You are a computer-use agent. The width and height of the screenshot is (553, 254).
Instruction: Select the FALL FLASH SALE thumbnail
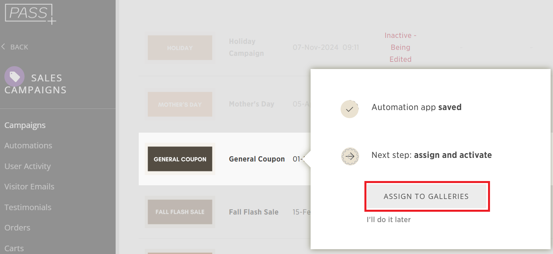(x=180, y=212)
